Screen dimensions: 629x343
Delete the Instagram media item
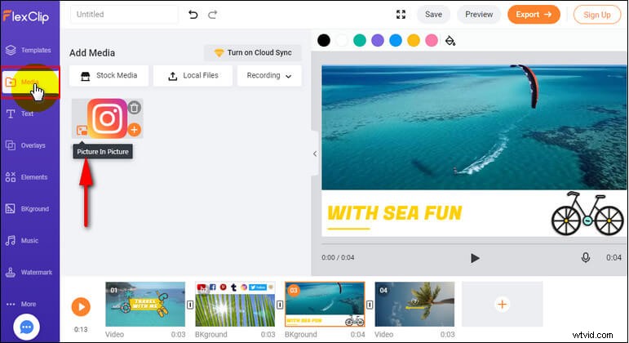(135, 108)
